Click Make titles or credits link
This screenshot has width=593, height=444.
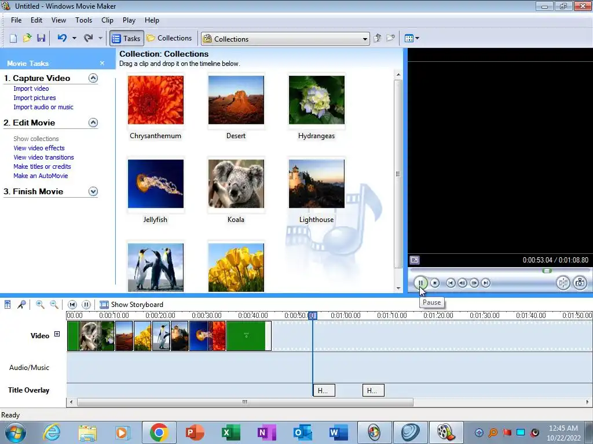42,166
